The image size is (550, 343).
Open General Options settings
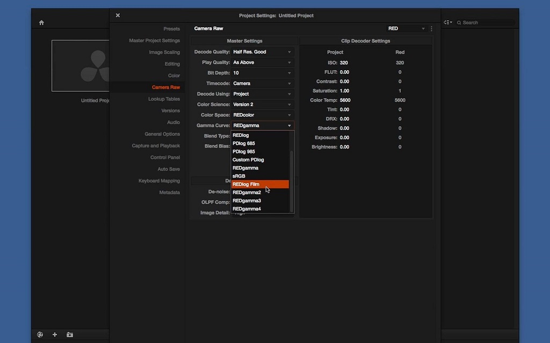click(162, 134)
